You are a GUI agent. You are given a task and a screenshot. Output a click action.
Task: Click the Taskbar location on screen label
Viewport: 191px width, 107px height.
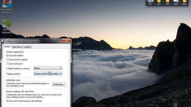coord(18,69)
